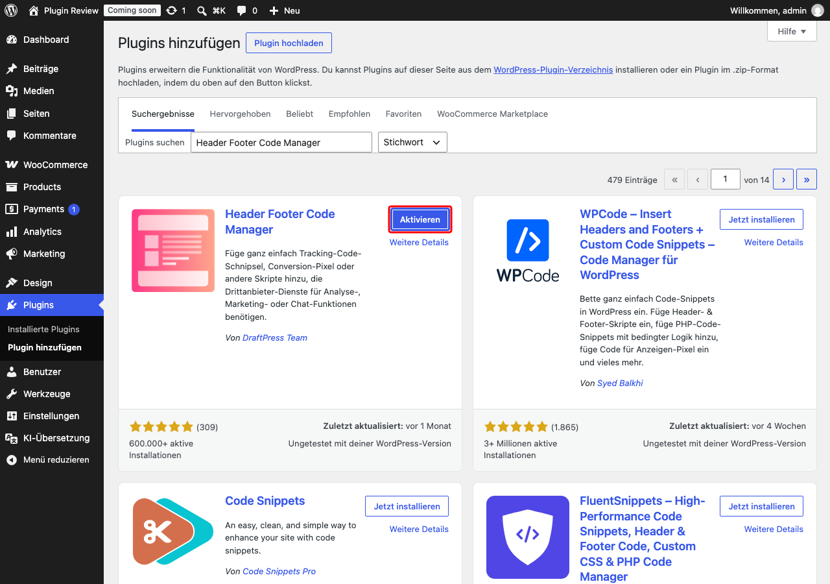Switch to the Empfohlen tab

click(x=350, y=114)
